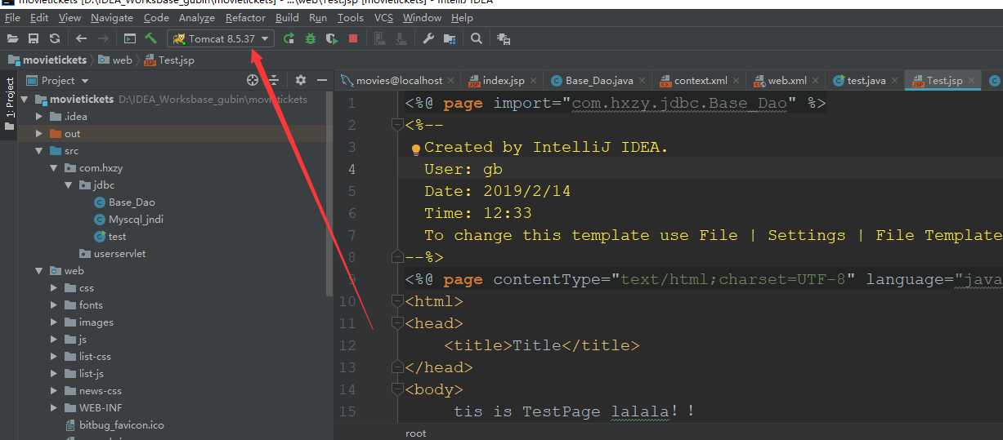Click the greyed-out VCS update icon
This screenshot has height=440, width=1003.
[x=380, y=38]
